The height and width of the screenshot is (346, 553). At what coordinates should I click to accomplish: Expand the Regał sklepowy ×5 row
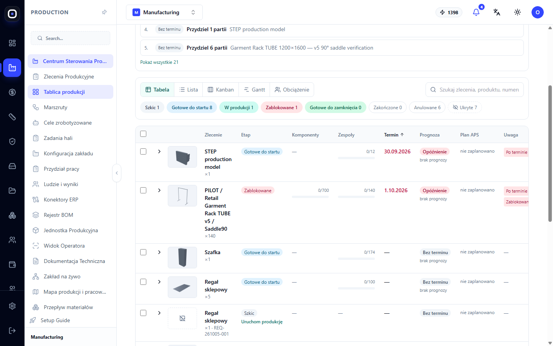pyautogui.click(x=159, y=282)
